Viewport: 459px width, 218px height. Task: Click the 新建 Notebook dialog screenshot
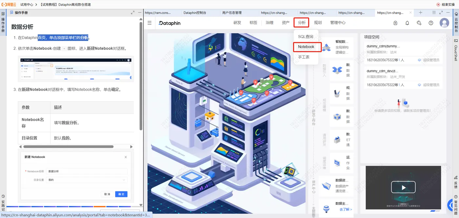point(76,176)
